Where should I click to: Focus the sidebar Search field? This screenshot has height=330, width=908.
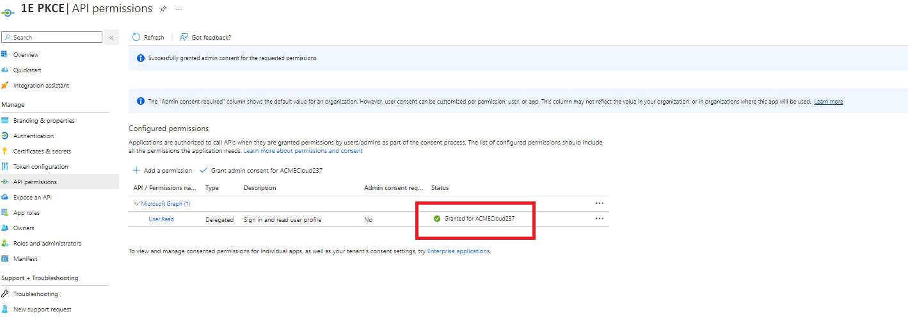(52, 37)
